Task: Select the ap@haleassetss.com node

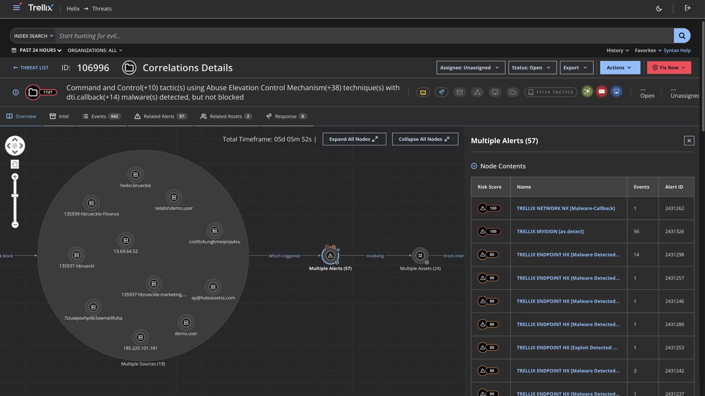Action: [213, 287]
